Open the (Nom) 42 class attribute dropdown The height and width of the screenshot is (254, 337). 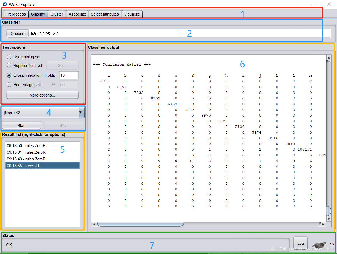pos(43,113)
